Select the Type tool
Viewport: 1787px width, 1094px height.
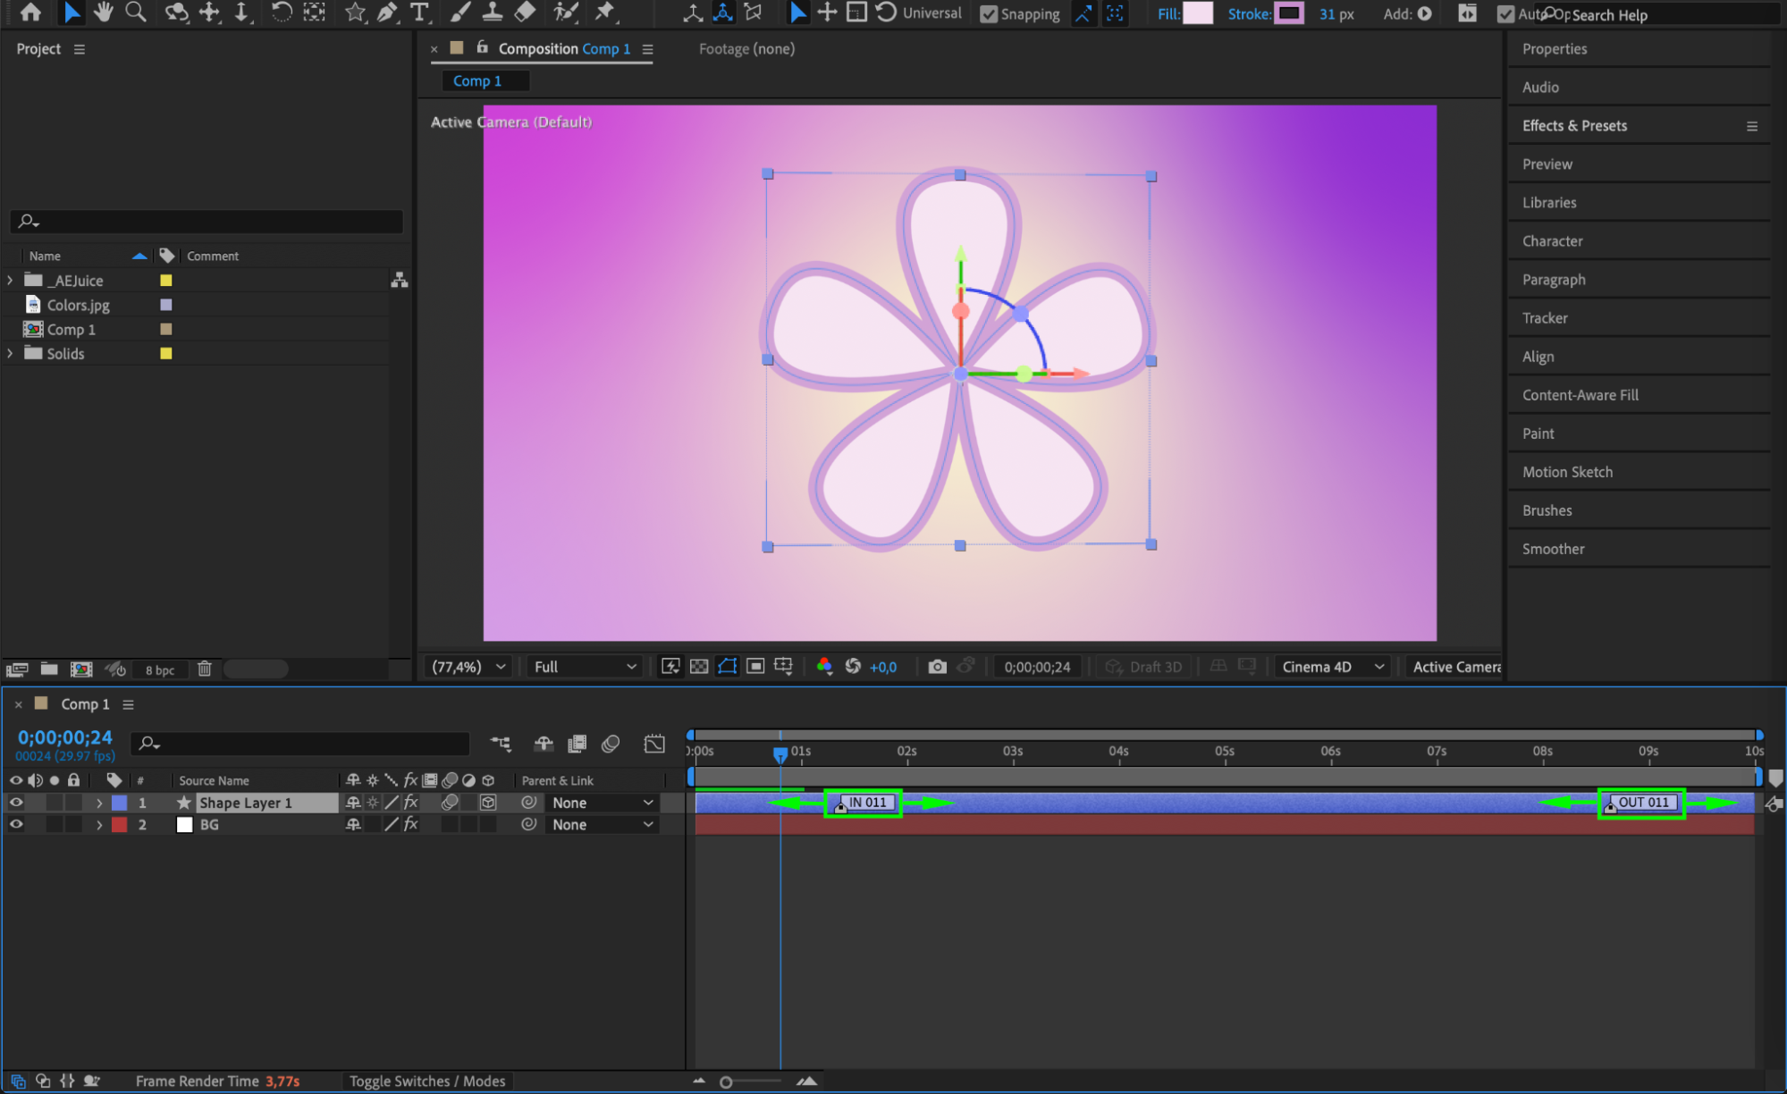point(418,13)
